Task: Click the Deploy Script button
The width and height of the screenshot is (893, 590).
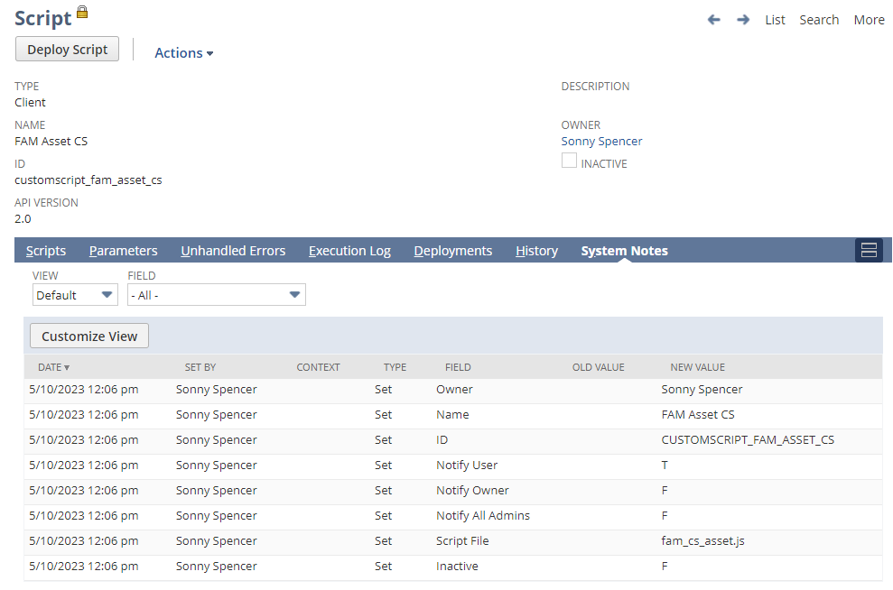Action: 66,49
